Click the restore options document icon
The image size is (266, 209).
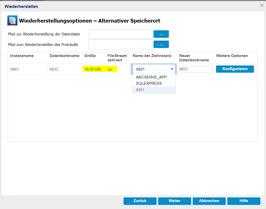(12, 21)
